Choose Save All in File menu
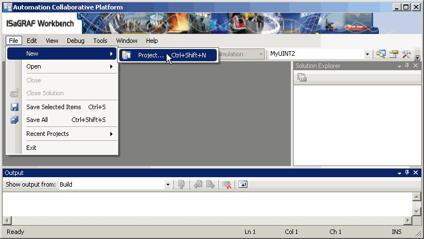The width and height of the screenshot is (424, 239). coord(62,120)
